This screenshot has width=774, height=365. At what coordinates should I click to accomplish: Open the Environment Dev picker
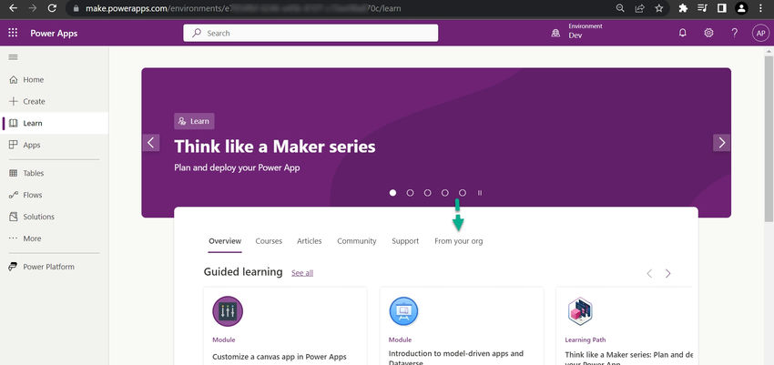tap(576, 31)
